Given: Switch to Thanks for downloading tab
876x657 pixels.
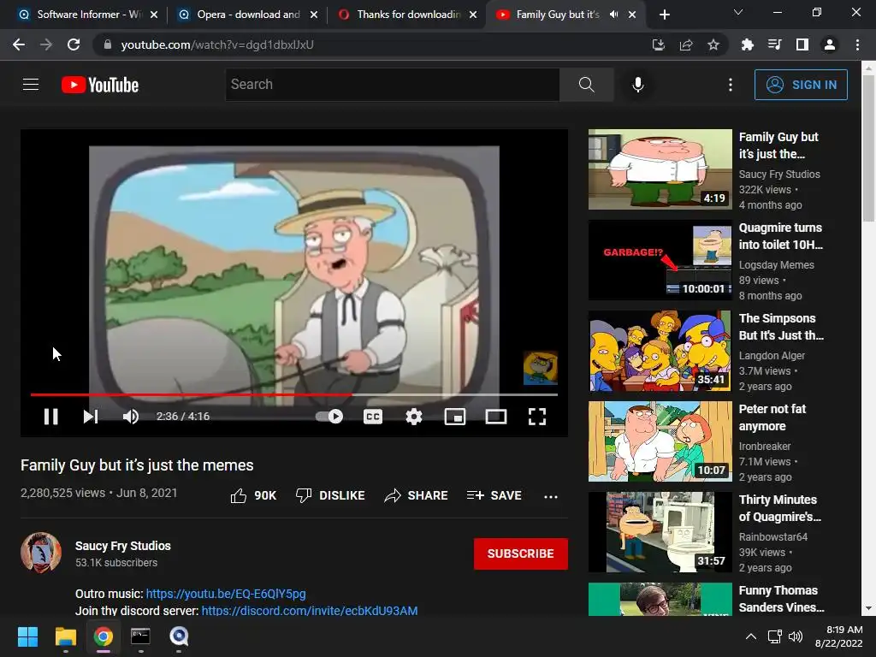Looking at the screenshot, I should (x=407, y=15).
